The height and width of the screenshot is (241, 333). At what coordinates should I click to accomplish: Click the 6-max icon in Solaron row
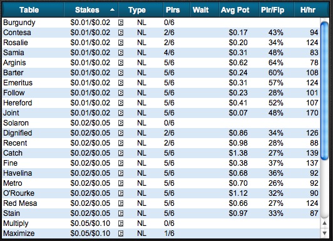point(121,123)
